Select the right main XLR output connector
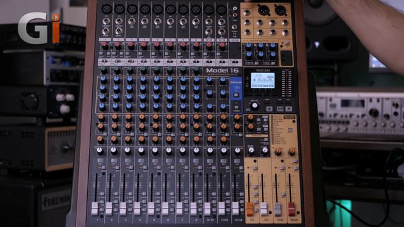Screen dimensions: 404x227 (280, 10)
